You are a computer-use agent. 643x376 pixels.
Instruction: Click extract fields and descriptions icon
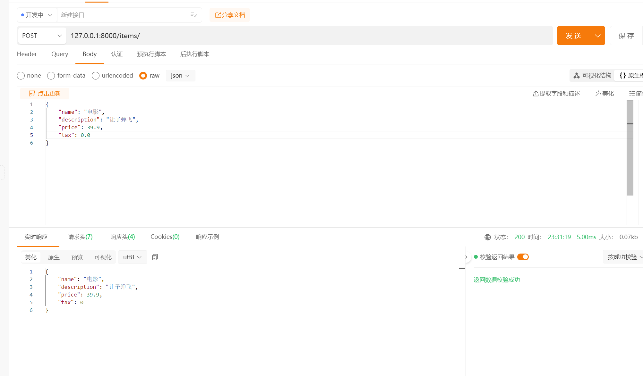(536, 93)
